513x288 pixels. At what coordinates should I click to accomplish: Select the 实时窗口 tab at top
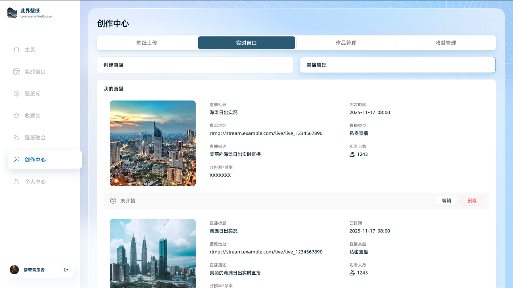(246, 43)
